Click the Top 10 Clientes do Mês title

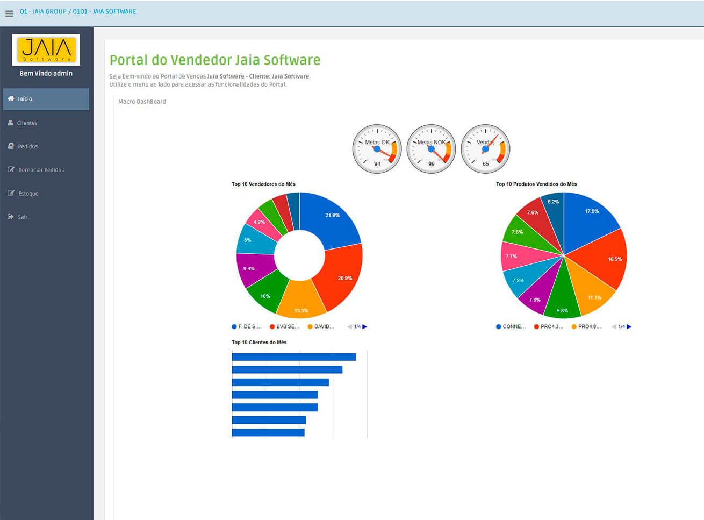259,342
